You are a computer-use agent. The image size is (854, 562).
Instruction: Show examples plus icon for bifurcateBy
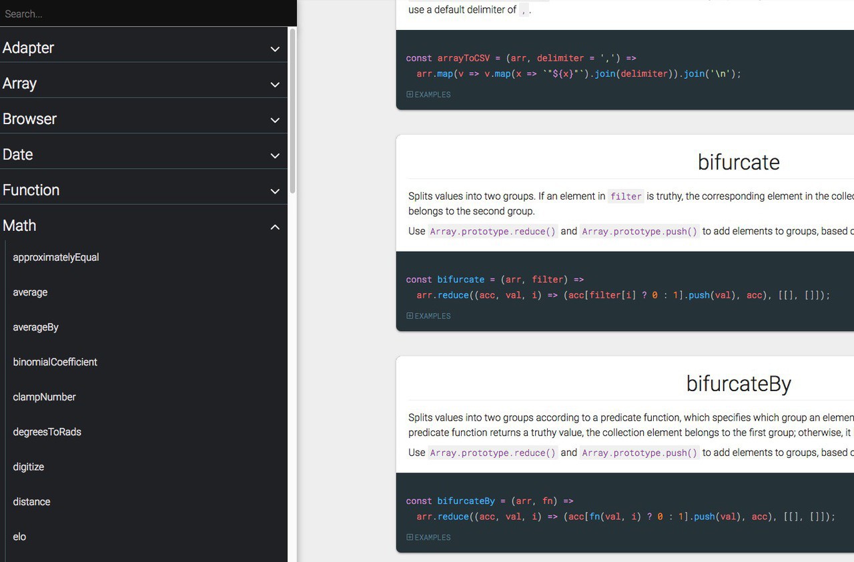pos(410,537)
